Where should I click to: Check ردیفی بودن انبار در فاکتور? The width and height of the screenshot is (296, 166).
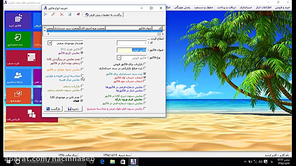[x=82, y=63]
